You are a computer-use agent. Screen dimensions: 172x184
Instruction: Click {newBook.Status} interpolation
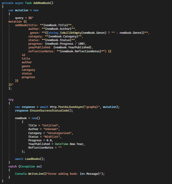58,40
